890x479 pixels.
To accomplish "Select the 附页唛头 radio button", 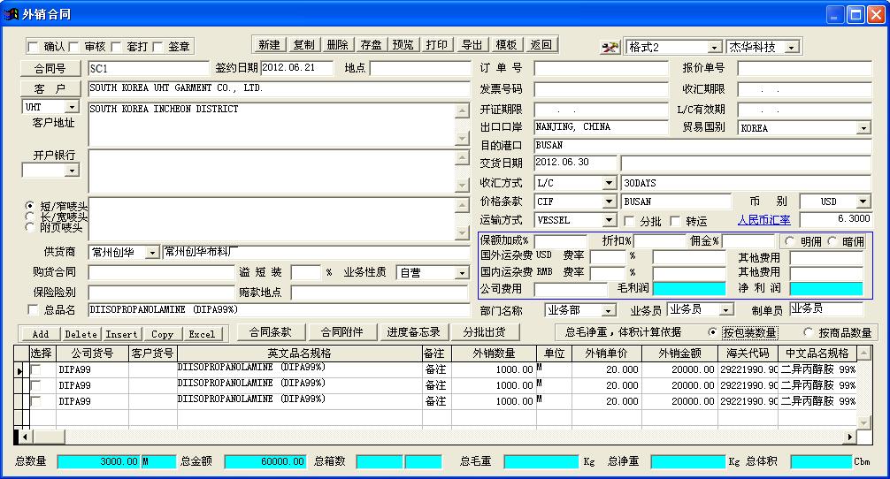I will (30, 227).
